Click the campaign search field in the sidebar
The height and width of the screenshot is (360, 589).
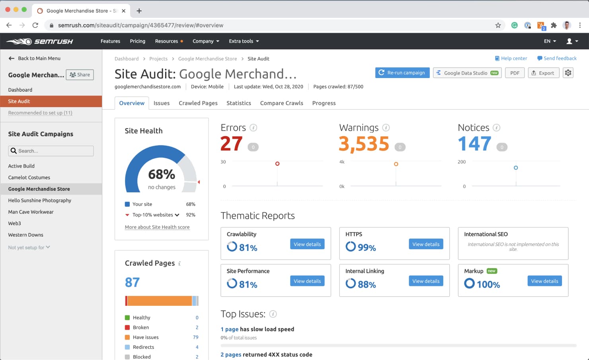(x=51, y=151)
